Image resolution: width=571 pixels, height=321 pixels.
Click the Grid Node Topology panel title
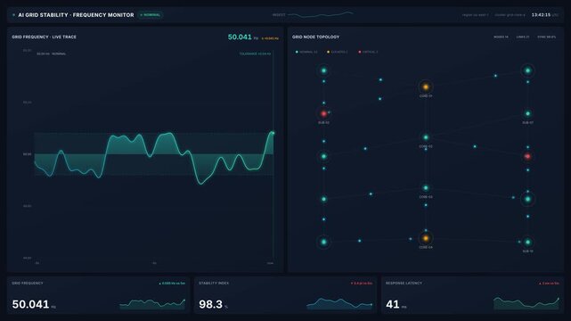[x=315, y=37]
